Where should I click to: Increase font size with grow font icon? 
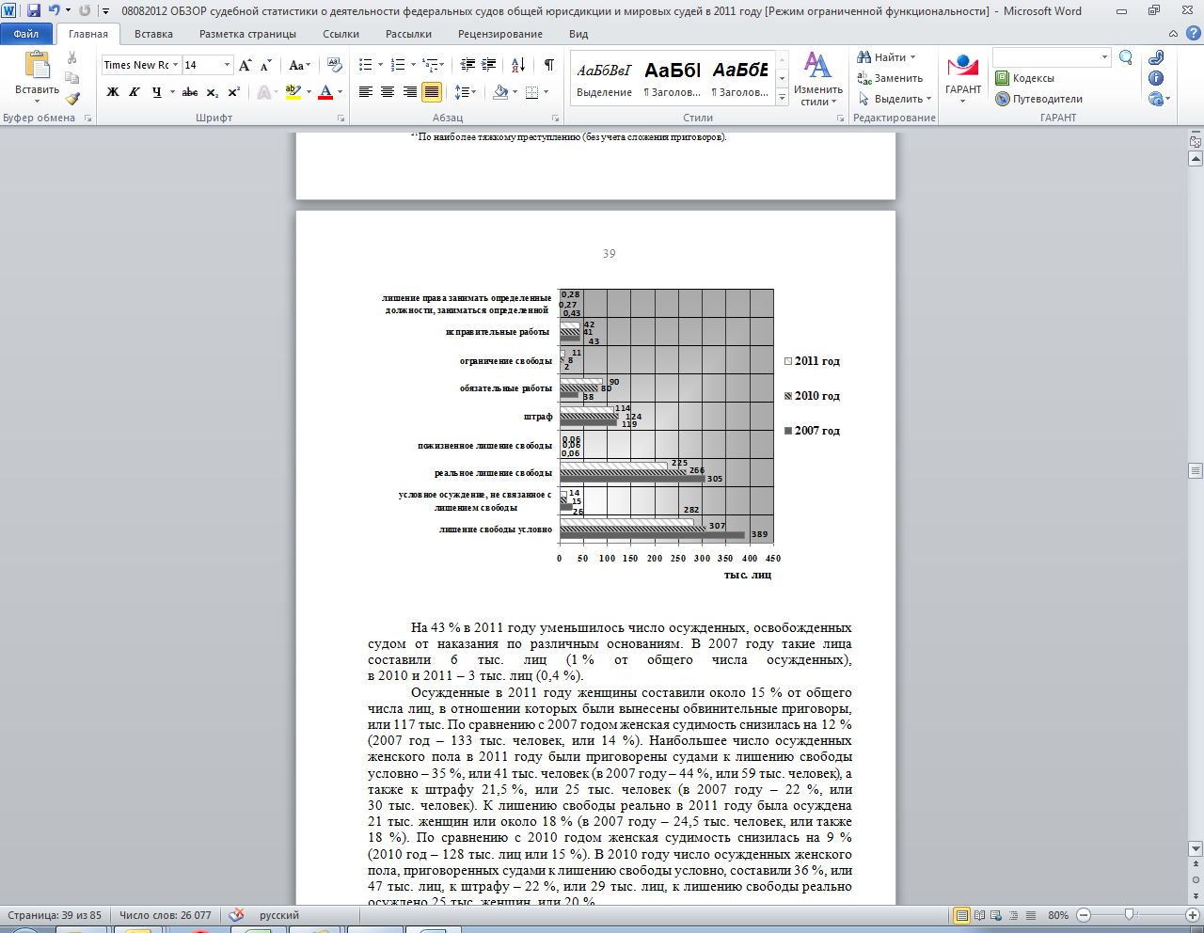tap(246, 65)
